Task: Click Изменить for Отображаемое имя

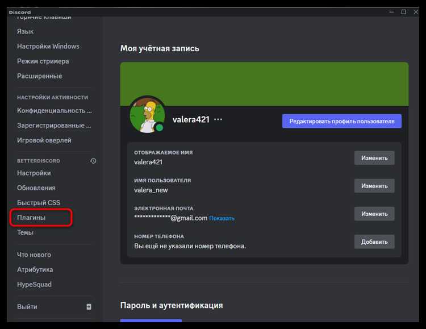Action: [x=374, y=158]
